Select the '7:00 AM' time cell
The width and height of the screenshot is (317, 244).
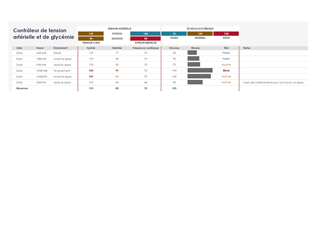tap(41, 59)
